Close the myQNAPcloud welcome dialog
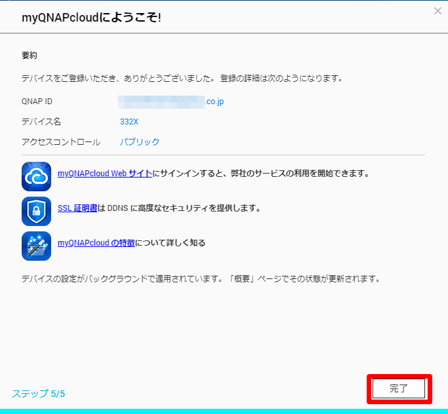Image resolution: width=448 pixels, height=414 pixels. (438, 11)
